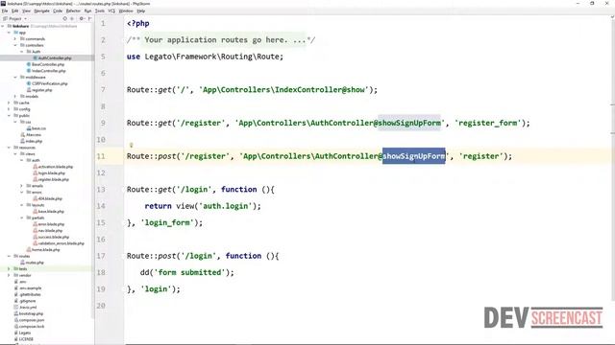This screenshot has width=615, height=345.
Task: Open nav.blade.php partial
Action: coord(48,230)
